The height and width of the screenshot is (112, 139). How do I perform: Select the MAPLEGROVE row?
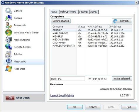[91, 33]
